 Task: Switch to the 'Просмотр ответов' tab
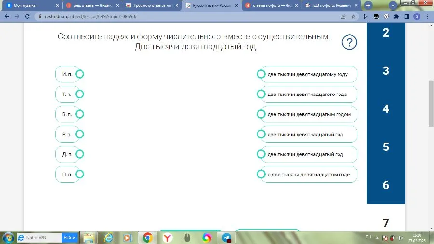pyautogui.click(x=152, y=5)
